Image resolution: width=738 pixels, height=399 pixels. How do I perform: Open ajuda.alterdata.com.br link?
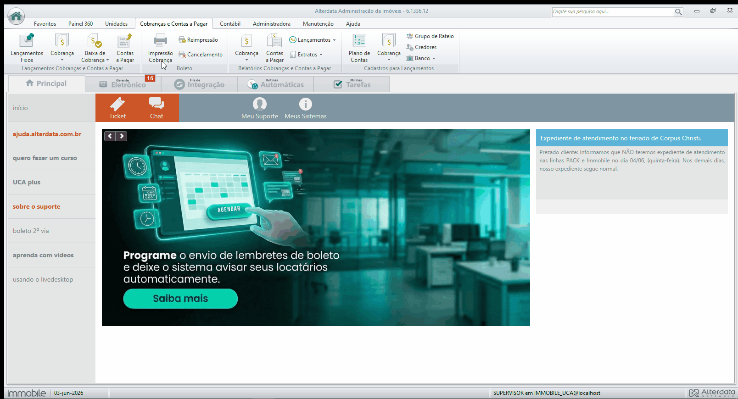tap(47, 134)
